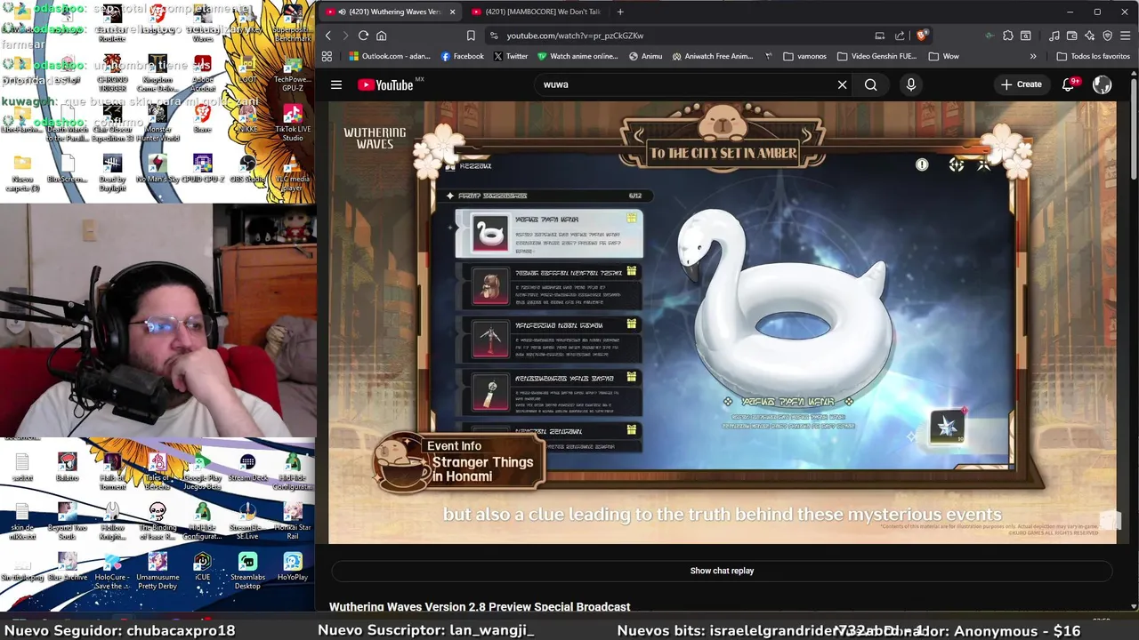
Task: Go to the YouTube home logo
Action: click(386, 84)
